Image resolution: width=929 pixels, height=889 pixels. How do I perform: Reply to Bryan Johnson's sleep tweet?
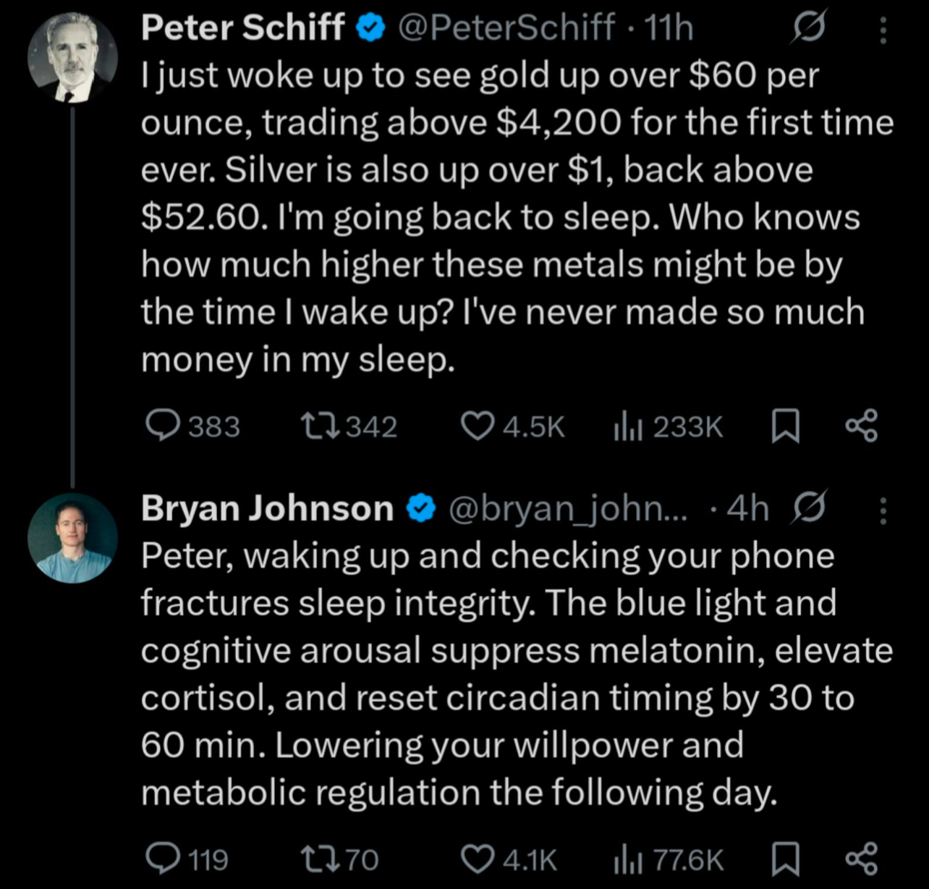point(187,859)
